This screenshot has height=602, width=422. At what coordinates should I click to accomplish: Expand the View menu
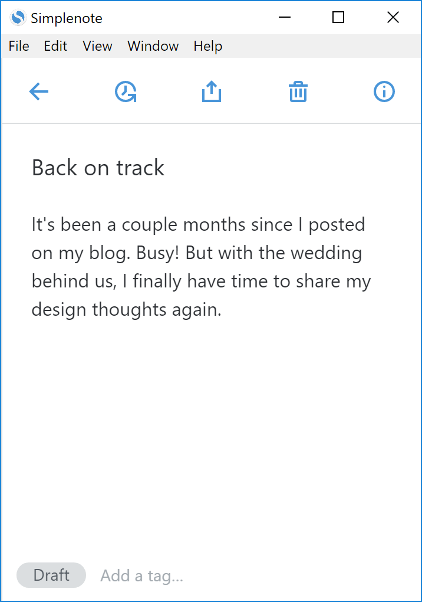(97, 46)
